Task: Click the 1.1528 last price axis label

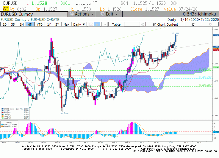Action: [216, 35]
